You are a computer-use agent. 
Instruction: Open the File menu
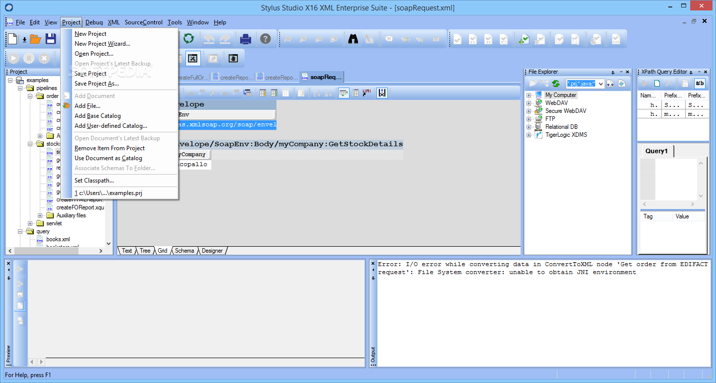click(20, 22)
